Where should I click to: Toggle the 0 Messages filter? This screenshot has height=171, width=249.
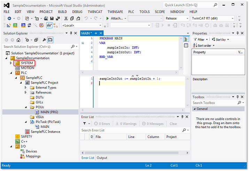(x=153, y=124)
